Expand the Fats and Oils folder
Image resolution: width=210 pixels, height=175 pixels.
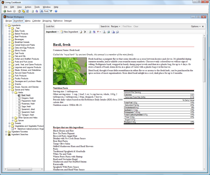tap(9, 56)
